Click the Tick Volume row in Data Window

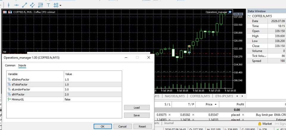[266, 56]
